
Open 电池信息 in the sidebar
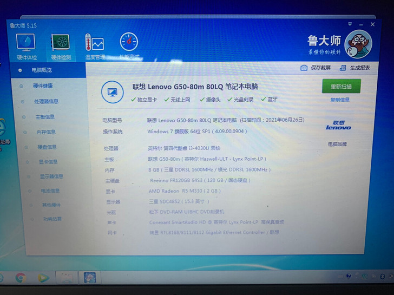pos(50,191)
